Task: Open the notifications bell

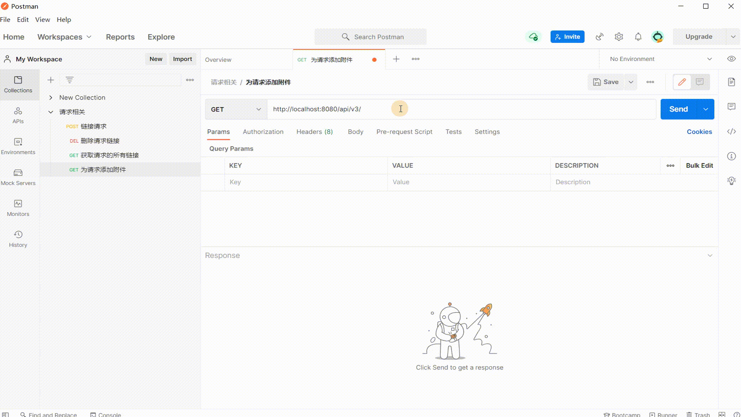Action: [x=638, y=37]
